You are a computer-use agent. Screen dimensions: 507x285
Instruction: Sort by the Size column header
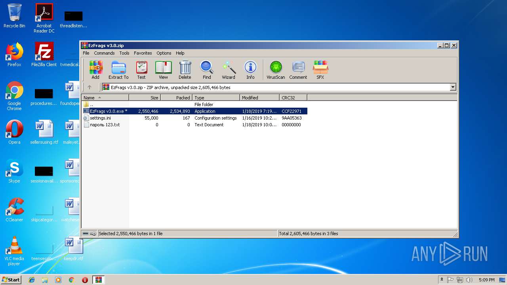145,98
